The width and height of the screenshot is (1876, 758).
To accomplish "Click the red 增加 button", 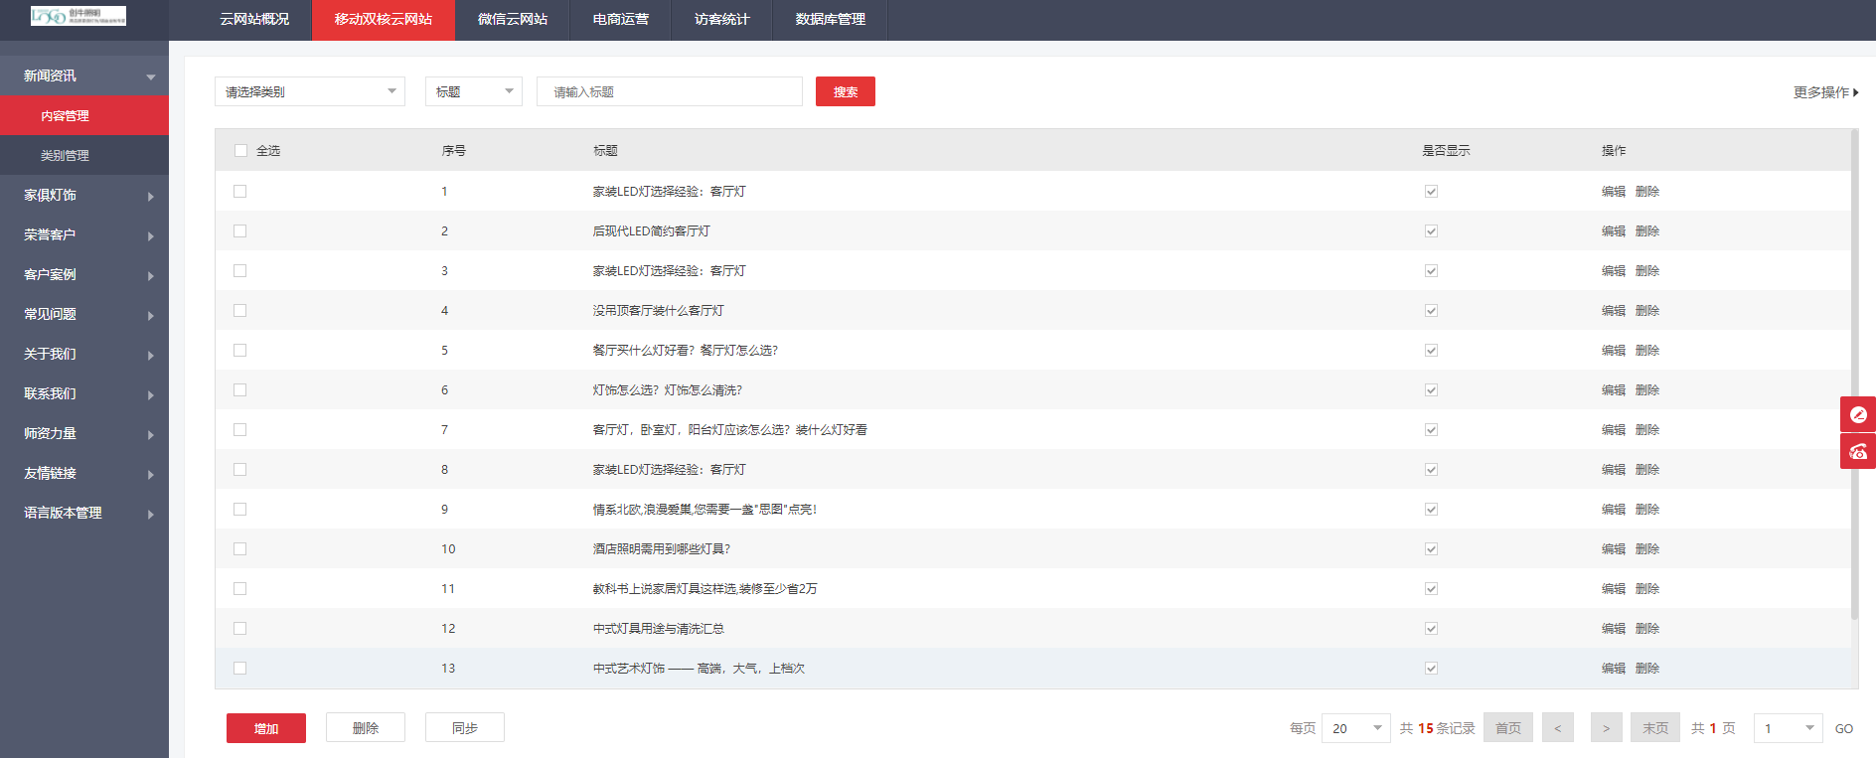I will tap(266, 728).
